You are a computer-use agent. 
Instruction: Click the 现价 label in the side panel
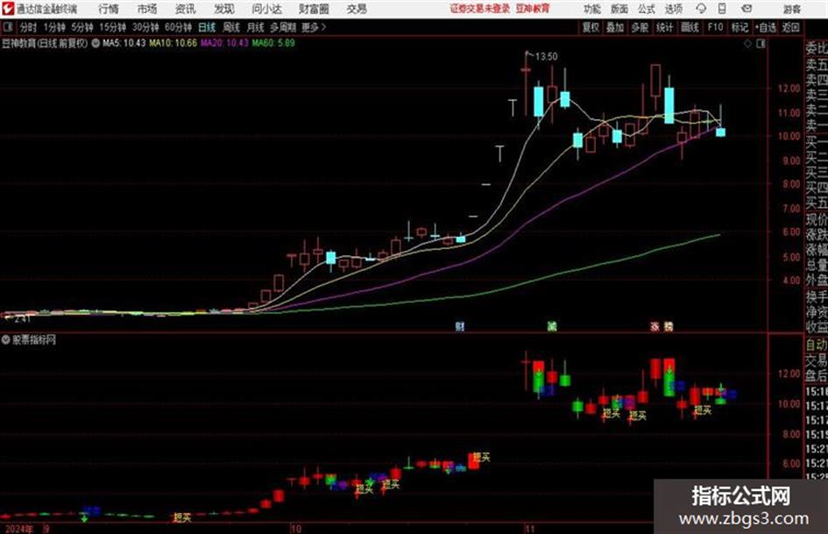point(817,219)
